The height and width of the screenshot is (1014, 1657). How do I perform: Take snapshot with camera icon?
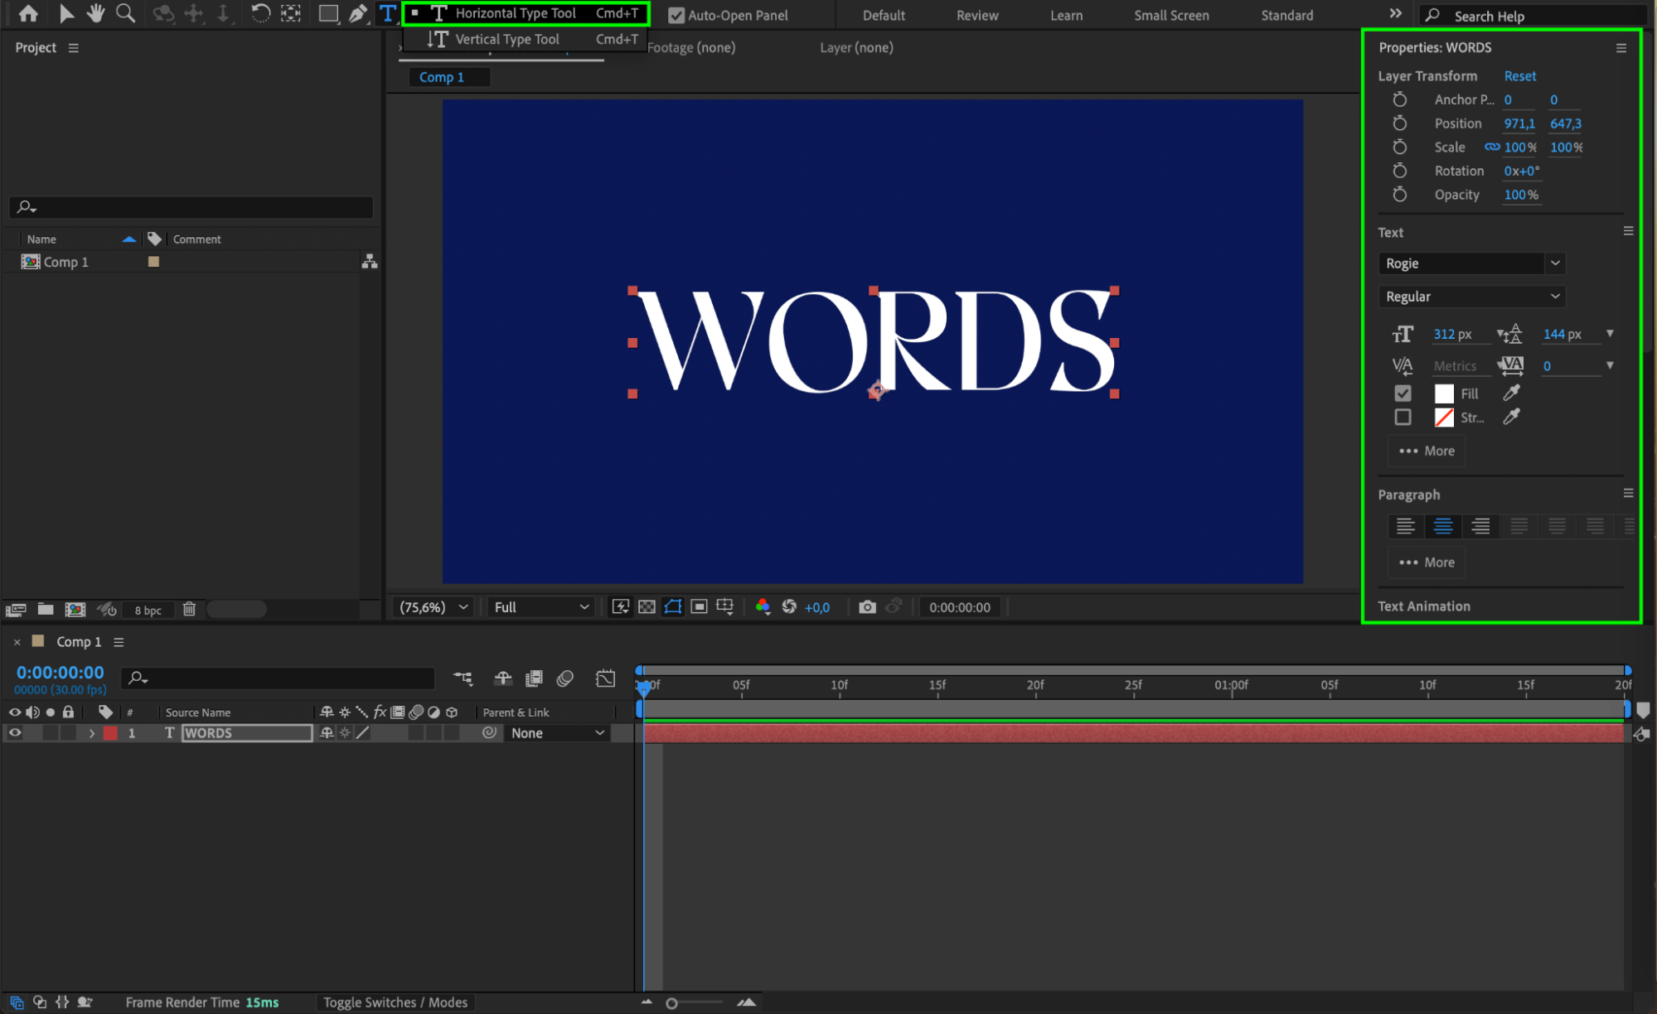tap(867, 607)
